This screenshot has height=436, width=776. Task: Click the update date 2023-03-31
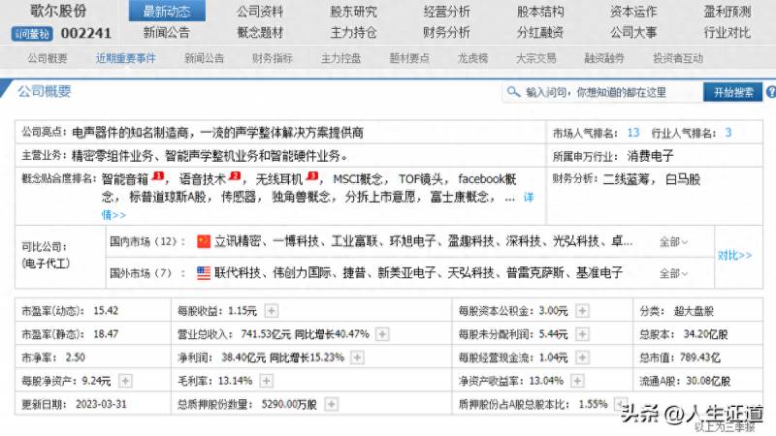pyautogui.click(x=101, y=404)
